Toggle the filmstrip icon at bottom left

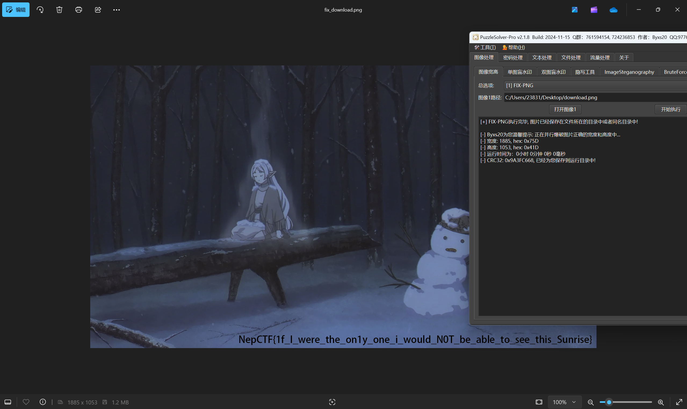coord(8,402)
